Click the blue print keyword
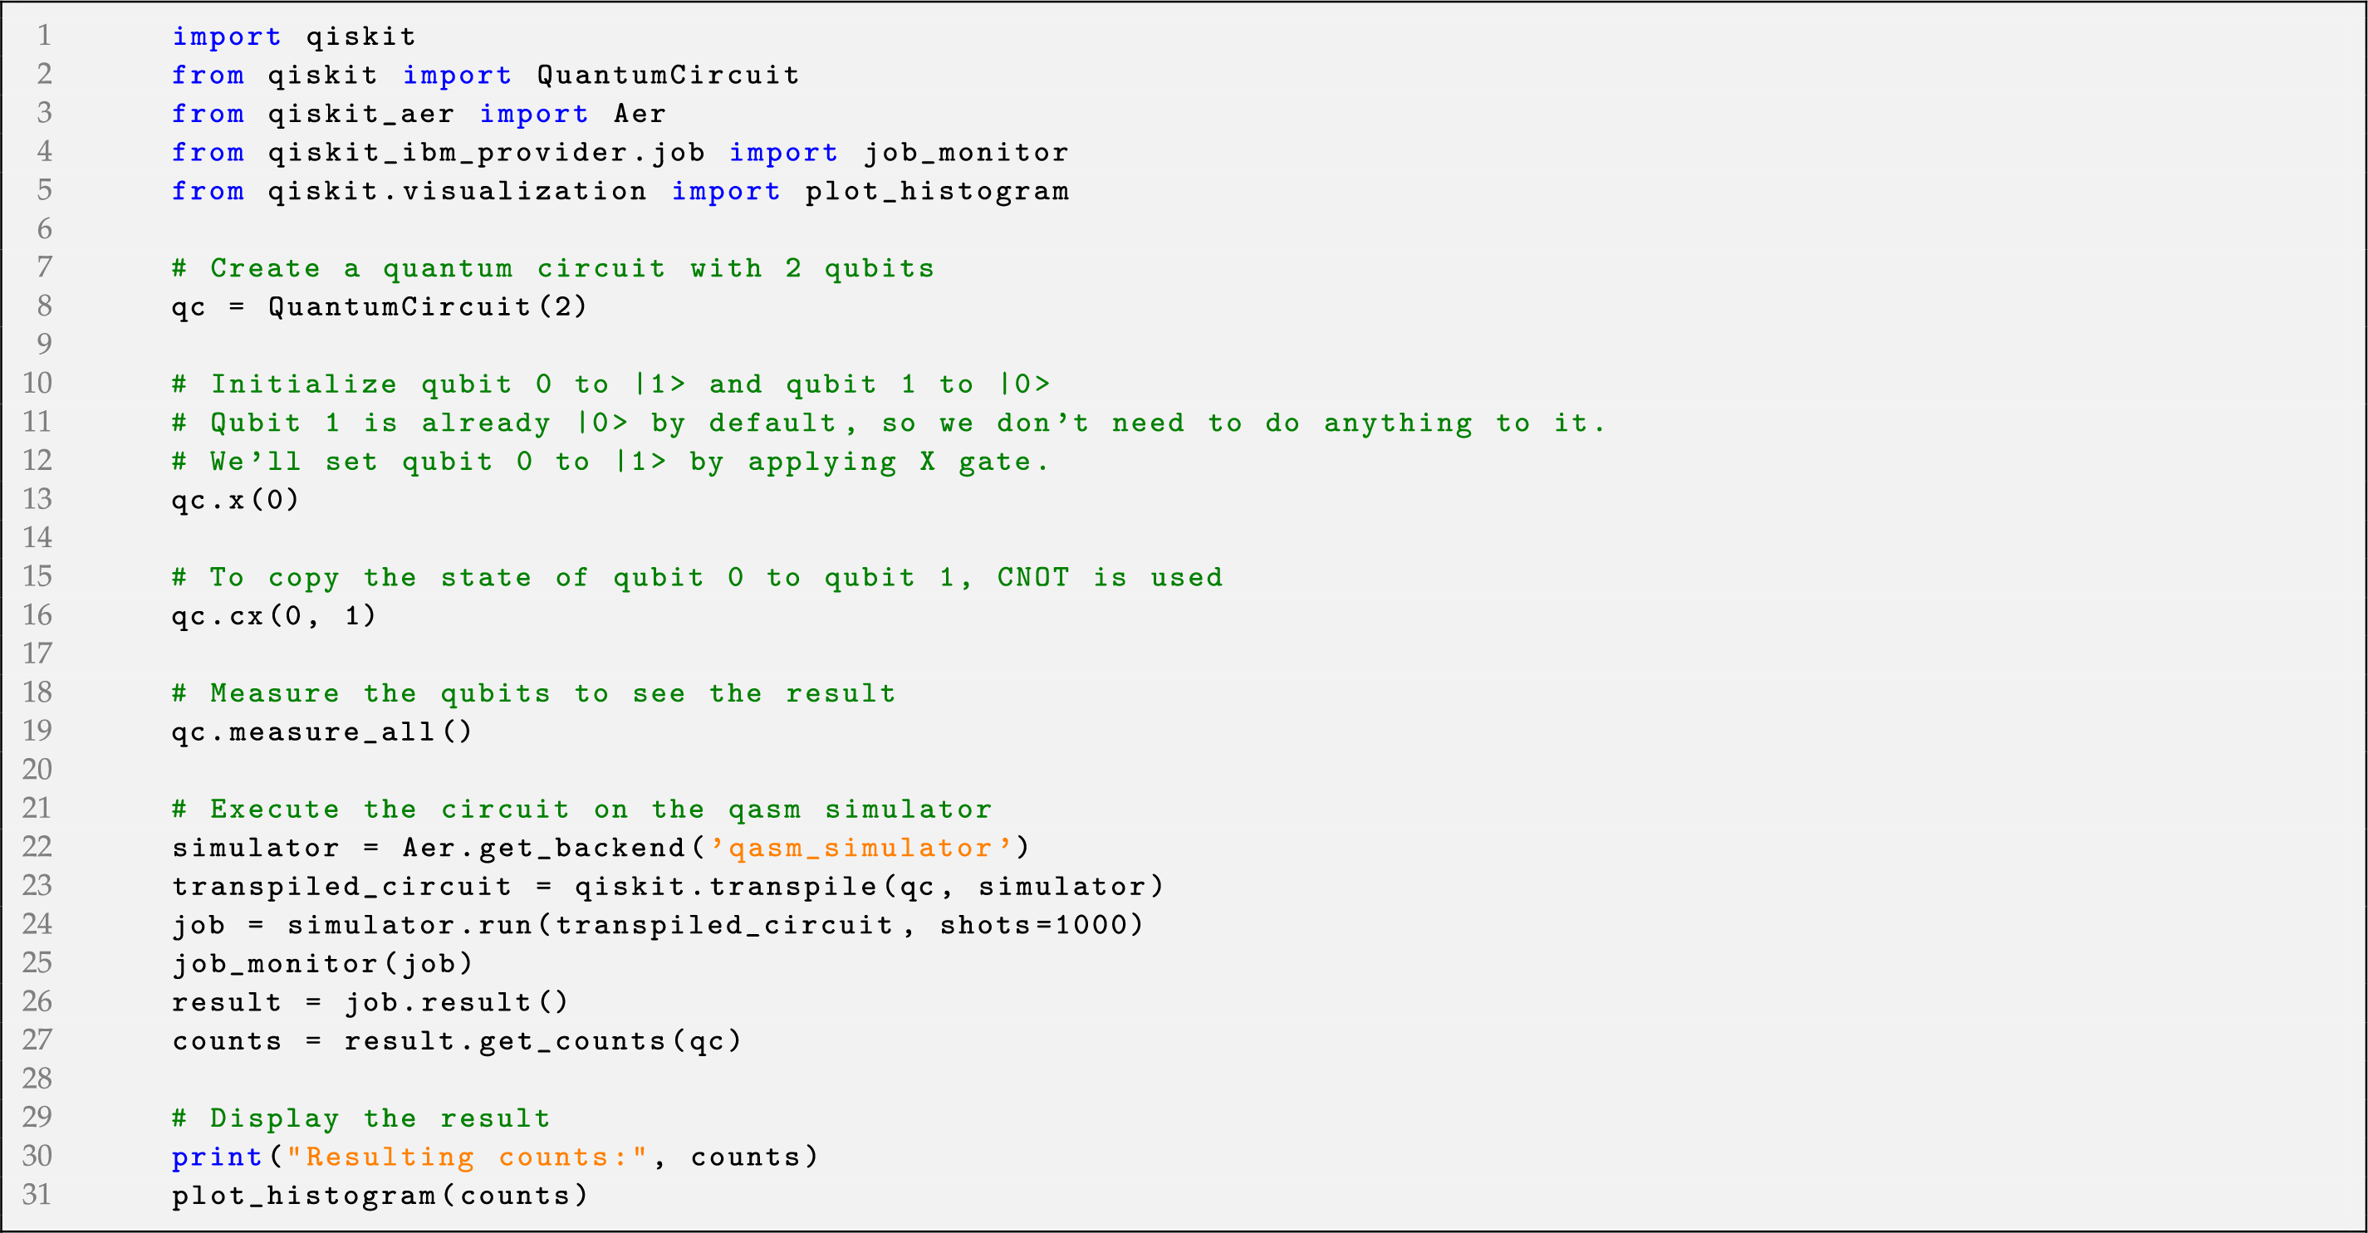 point(217,1156)
